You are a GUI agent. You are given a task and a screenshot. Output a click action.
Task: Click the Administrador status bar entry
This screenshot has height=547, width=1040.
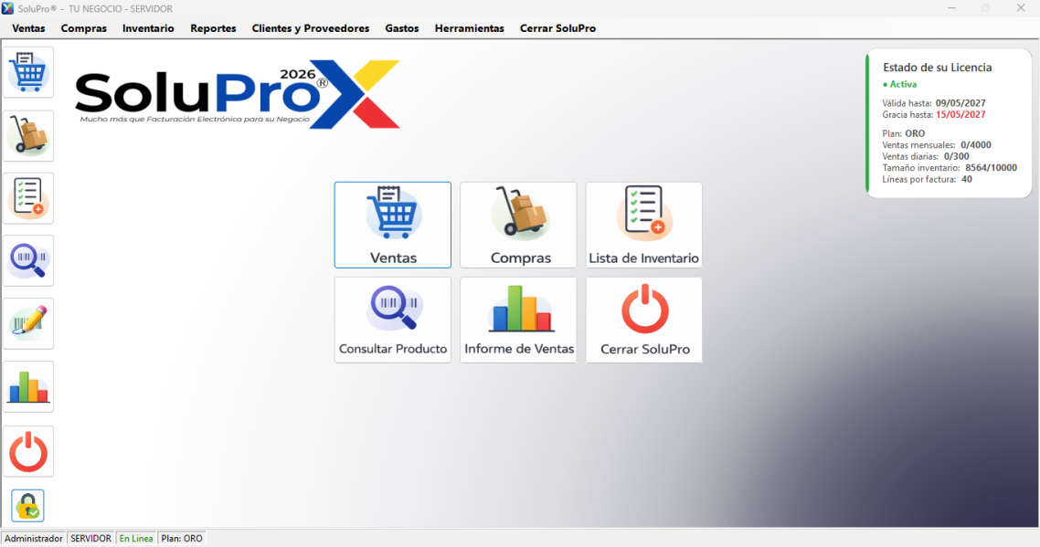(34, 539)
